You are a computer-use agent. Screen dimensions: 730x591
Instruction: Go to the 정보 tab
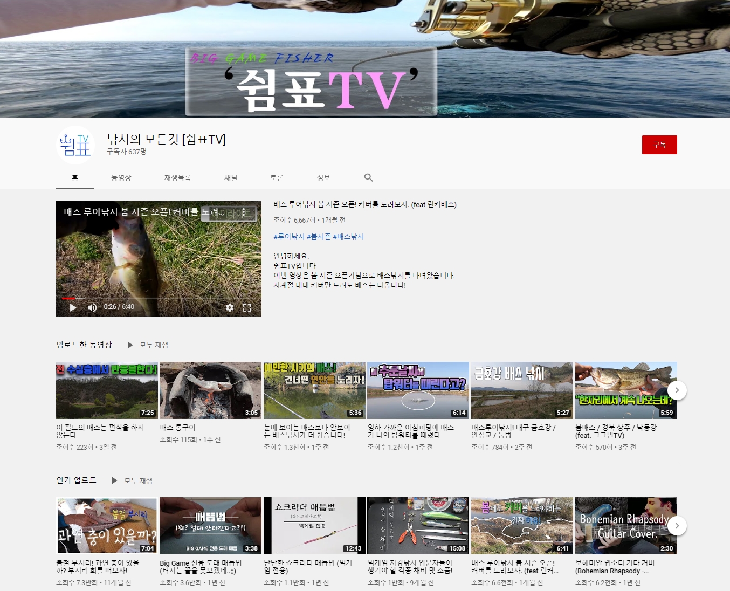click(323, 178)
